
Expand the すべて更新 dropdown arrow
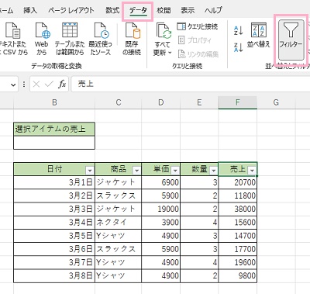(x=170, y=53)
